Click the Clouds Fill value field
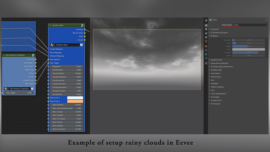The image size is (270, 152). tap(66, 66)
